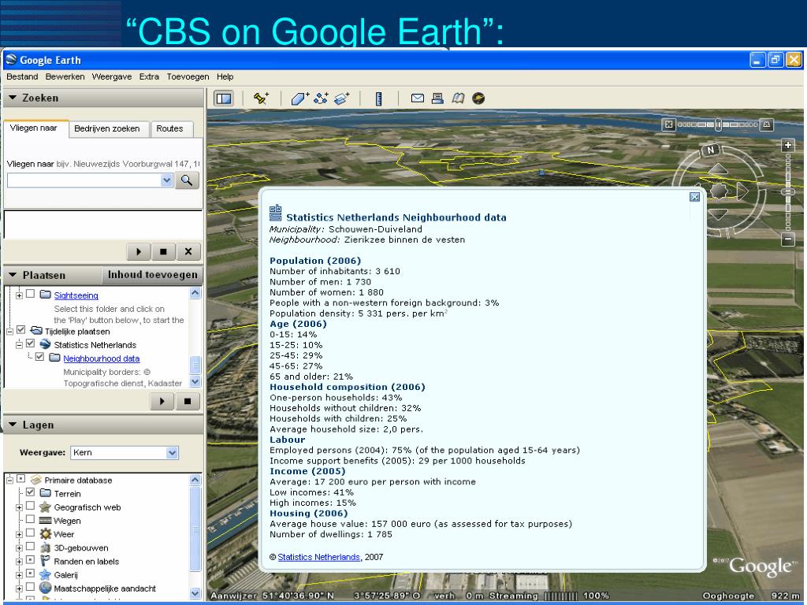Click the Statistics Netherlands globe icon
Image resolution: width=807 pixels, height=605 pixels.
45,344
